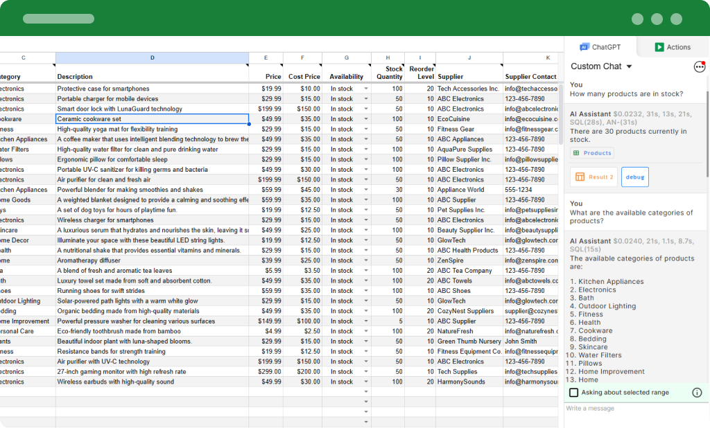The width and height of the screenshot is (710, 428).
Task: Click the info icon beside selected range
Action: point(697,393)
